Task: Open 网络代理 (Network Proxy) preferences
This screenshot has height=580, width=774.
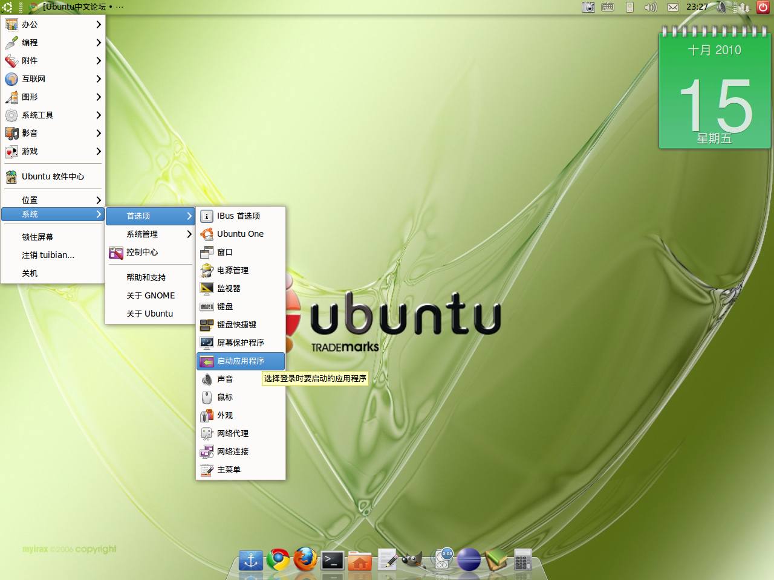Action: 241,433
